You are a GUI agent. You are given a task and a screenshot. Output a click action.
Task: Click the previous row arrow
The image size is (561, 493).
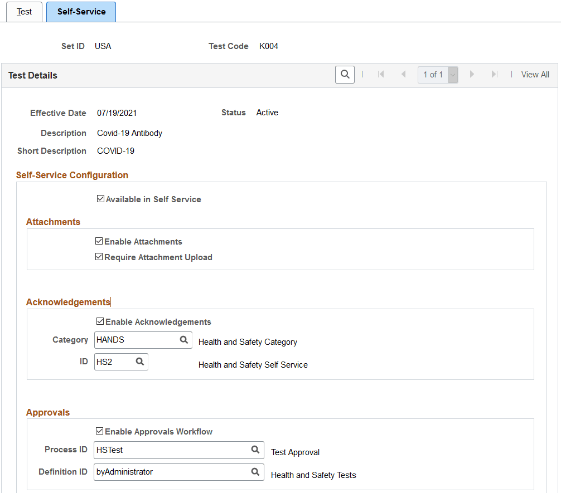[x=403, y=74]
